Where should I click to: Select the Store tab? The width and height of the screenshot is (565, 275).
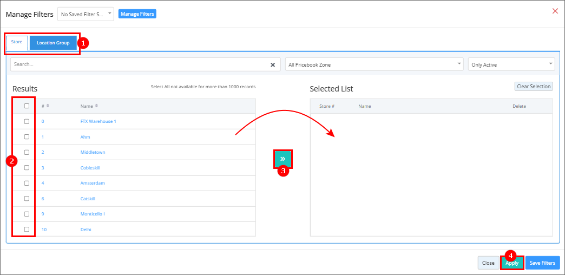point(17,42)
